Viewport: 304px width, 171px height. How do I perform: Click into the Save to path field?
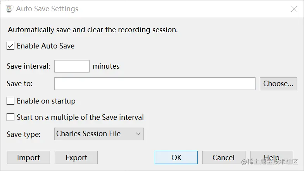point(155,84)
